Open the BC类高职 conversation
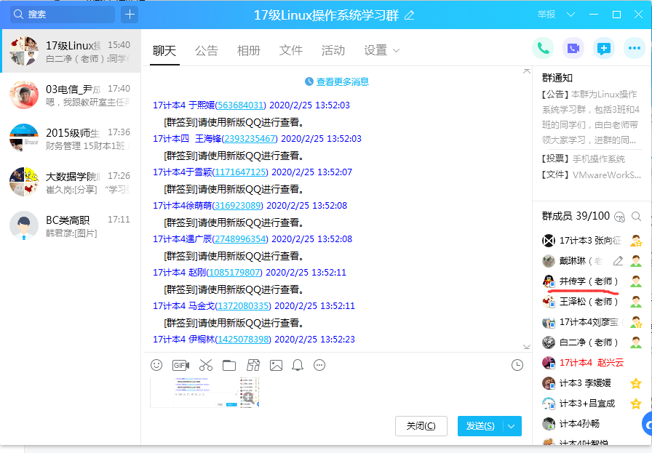This screenshot has height=453, width=652. click(x=71, y=226)
